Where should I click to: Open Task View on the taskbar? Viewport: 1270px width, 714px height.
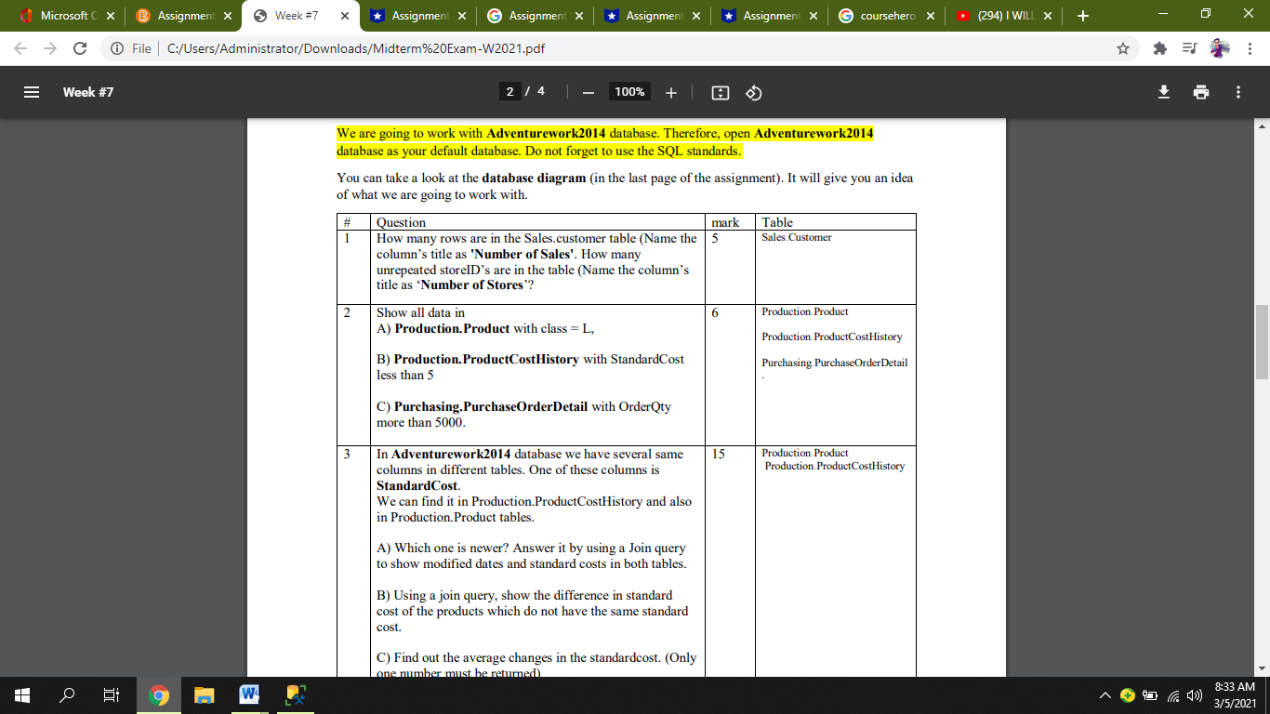(112, 694)
